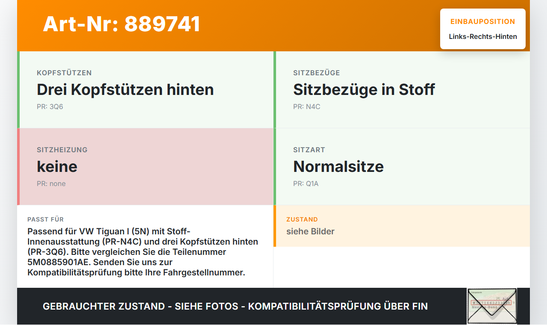Click the Normalsitze heading
Viewport: 547px width, 325px height.
pyautogui.click(x=338, y=166)
